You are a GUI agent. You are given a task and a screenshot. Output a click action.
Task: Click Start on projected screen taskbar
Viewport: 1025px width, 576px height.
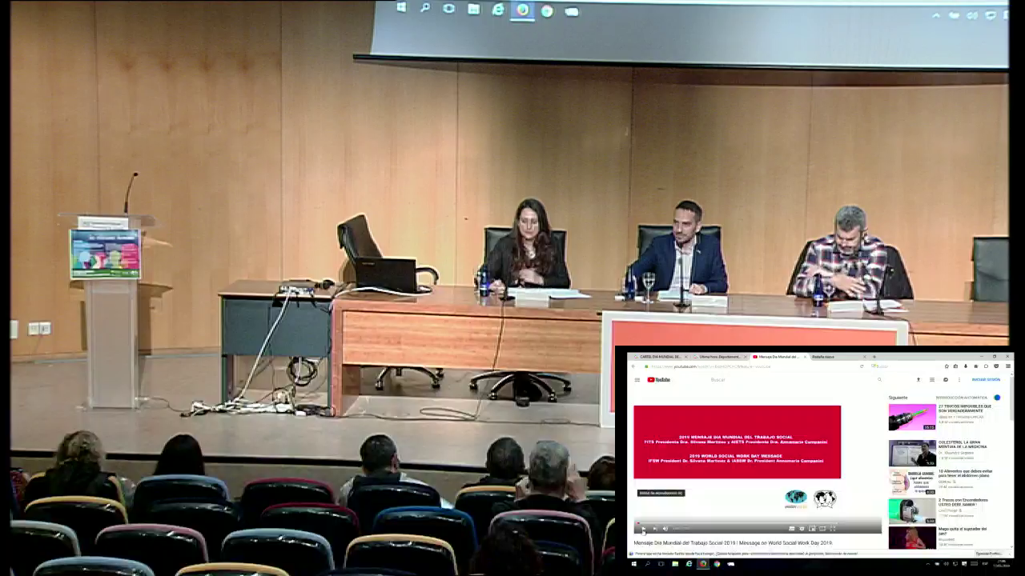(x=401, y=8)
